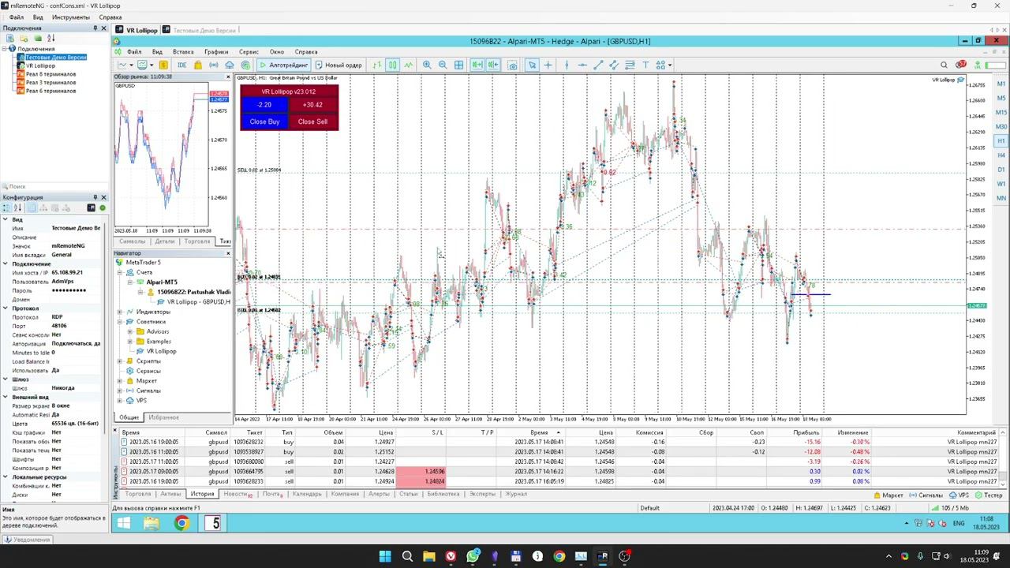The width and height of the screenshot is (1010, 568).
Task: Open the Market shopping bag toolbar icon
Action: coord(198,65)
